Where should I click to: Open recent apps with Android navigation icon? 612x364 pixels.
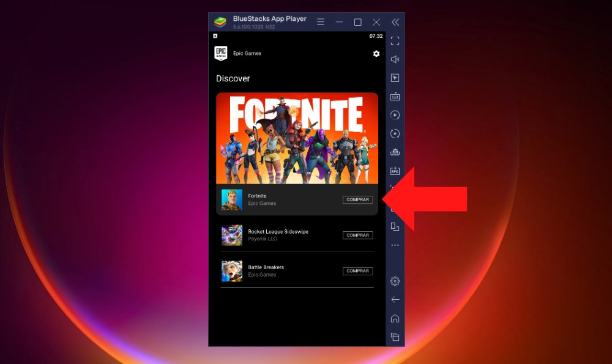395,336
